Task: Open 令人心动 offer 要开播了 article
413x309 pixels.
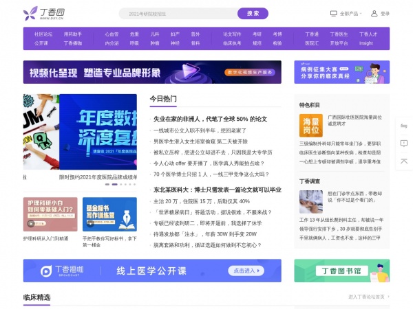Action: [209, 163]
